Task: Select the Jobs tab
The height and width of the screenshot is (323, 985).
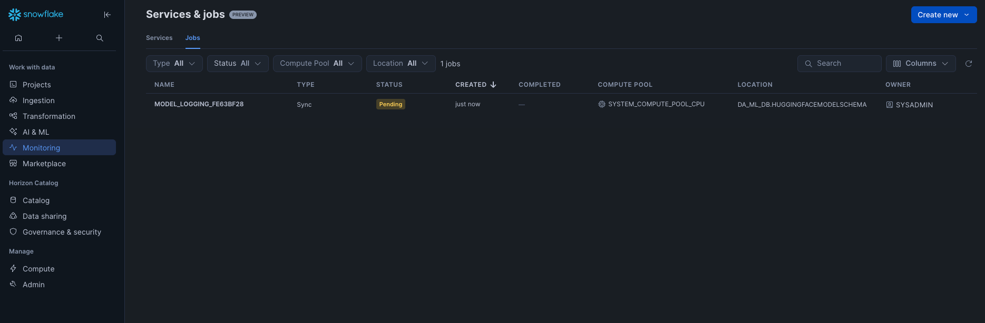Action: (192, 38)
